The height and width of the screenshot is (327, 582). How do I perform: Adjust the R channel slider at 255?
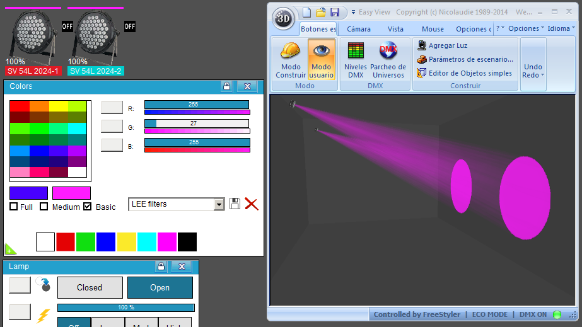[x=197, y=105]
